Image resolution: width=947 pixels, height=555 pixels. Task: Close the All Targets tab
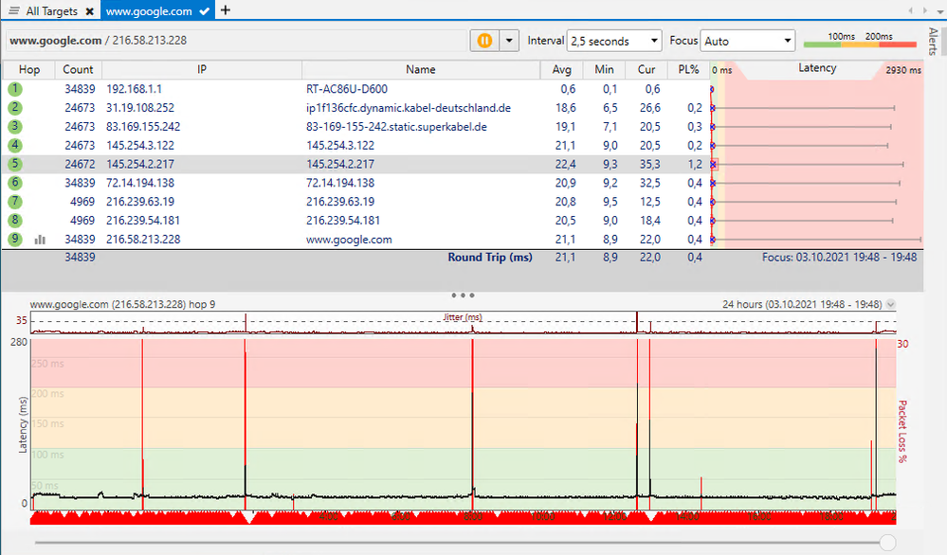click(x=90, y=10)
